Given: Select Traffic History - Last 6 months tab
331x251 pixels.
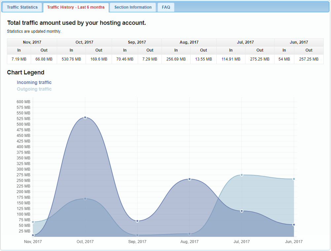Looking at the screenshot, I should 76,7.
